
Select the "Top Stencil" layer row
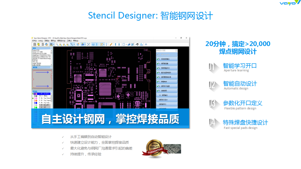pos(41,98)
